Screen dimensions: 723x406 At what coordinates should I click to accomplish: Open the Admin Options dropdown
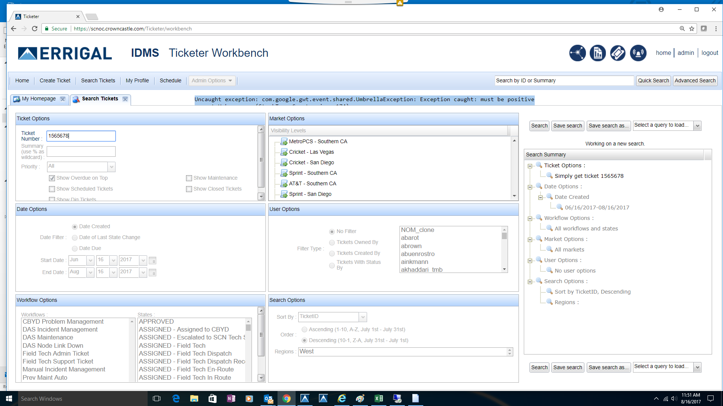click(x=212, y=80)
